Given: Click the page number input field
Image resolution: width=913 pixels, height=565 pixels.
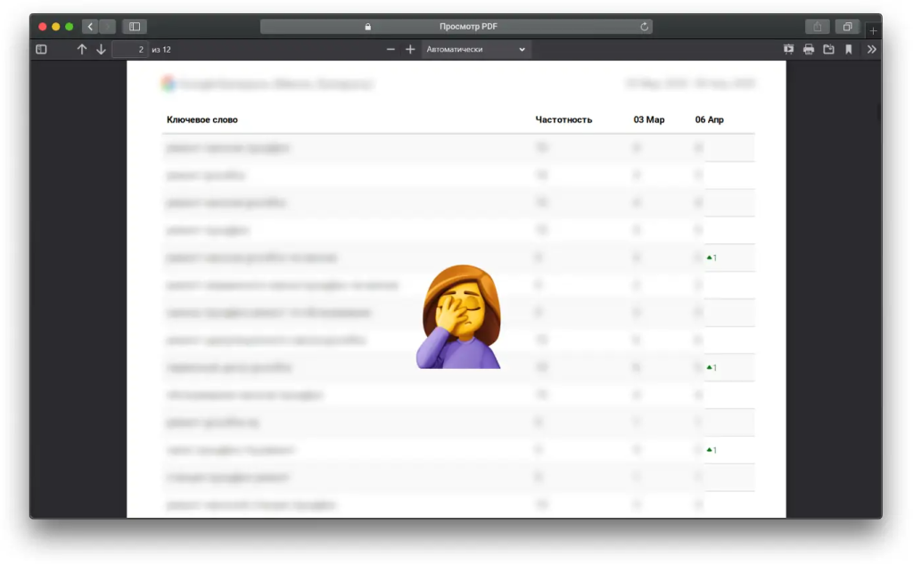Looking at the screenshot, I should pyautogui.click(x=130, y=50).
